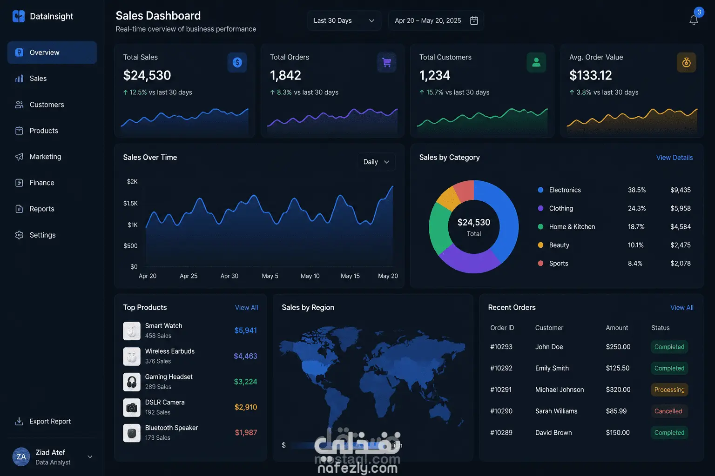Click the calendar icon in date range
Screen dimensions: 715x476
click(474, 20)
